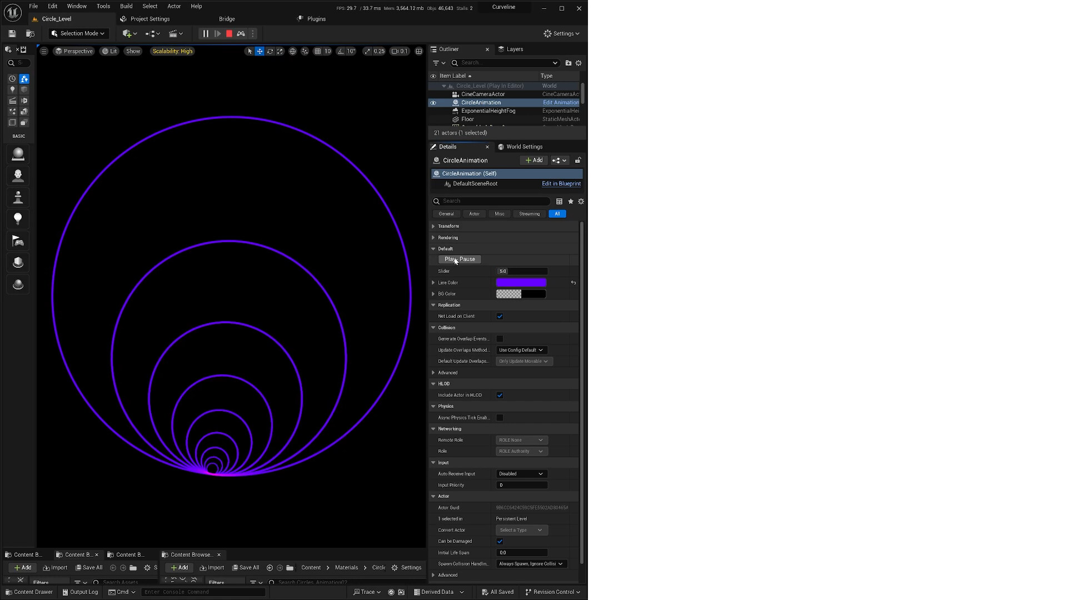Open the Place Actors lights category
The height and width of the screenshot is (600, 1067).
(x=12, y=89)
